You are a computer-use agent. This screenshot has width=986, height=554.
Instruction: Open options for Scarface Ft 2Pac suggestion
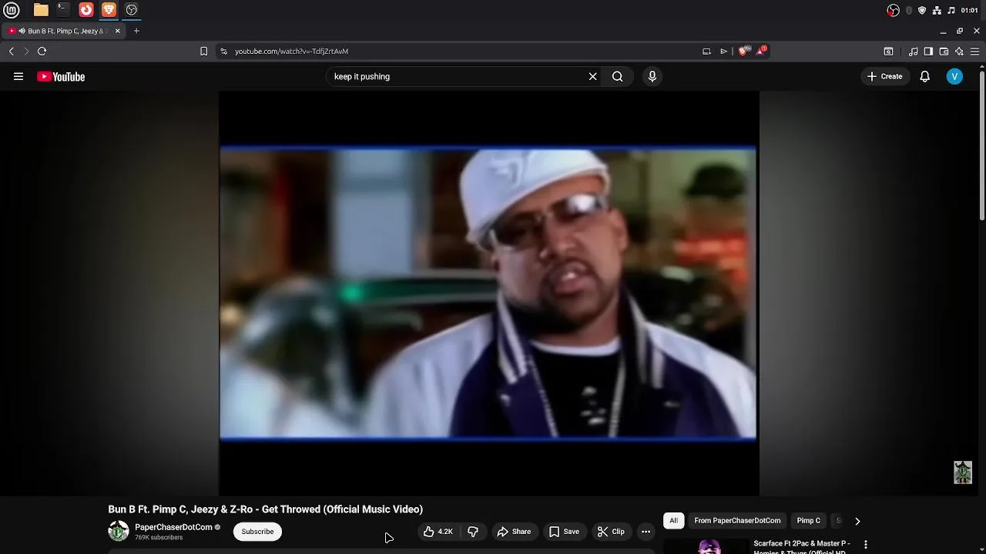click(x=865, y=545)
